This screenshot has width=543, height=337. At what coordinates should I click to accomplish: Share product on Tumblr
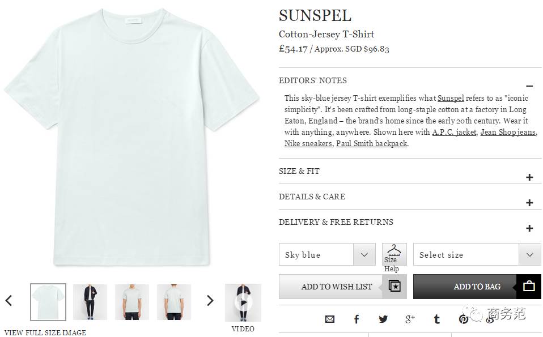click(x=436, y=319)
